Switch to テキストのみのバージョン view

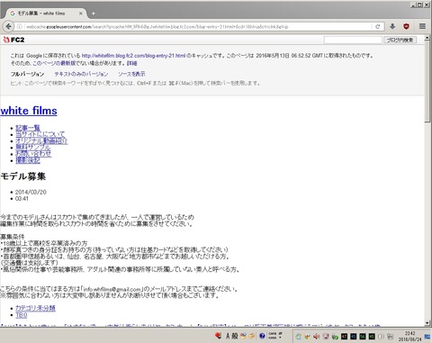coord(81,74)
